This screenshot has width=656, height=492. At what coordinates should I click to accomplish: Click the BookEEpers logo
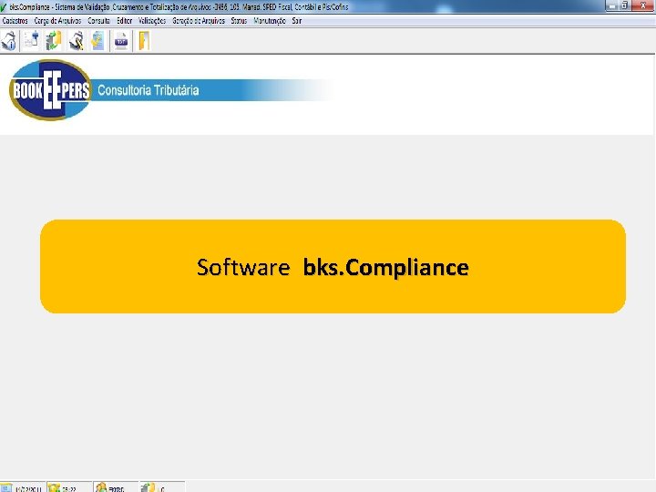(50, 90)
